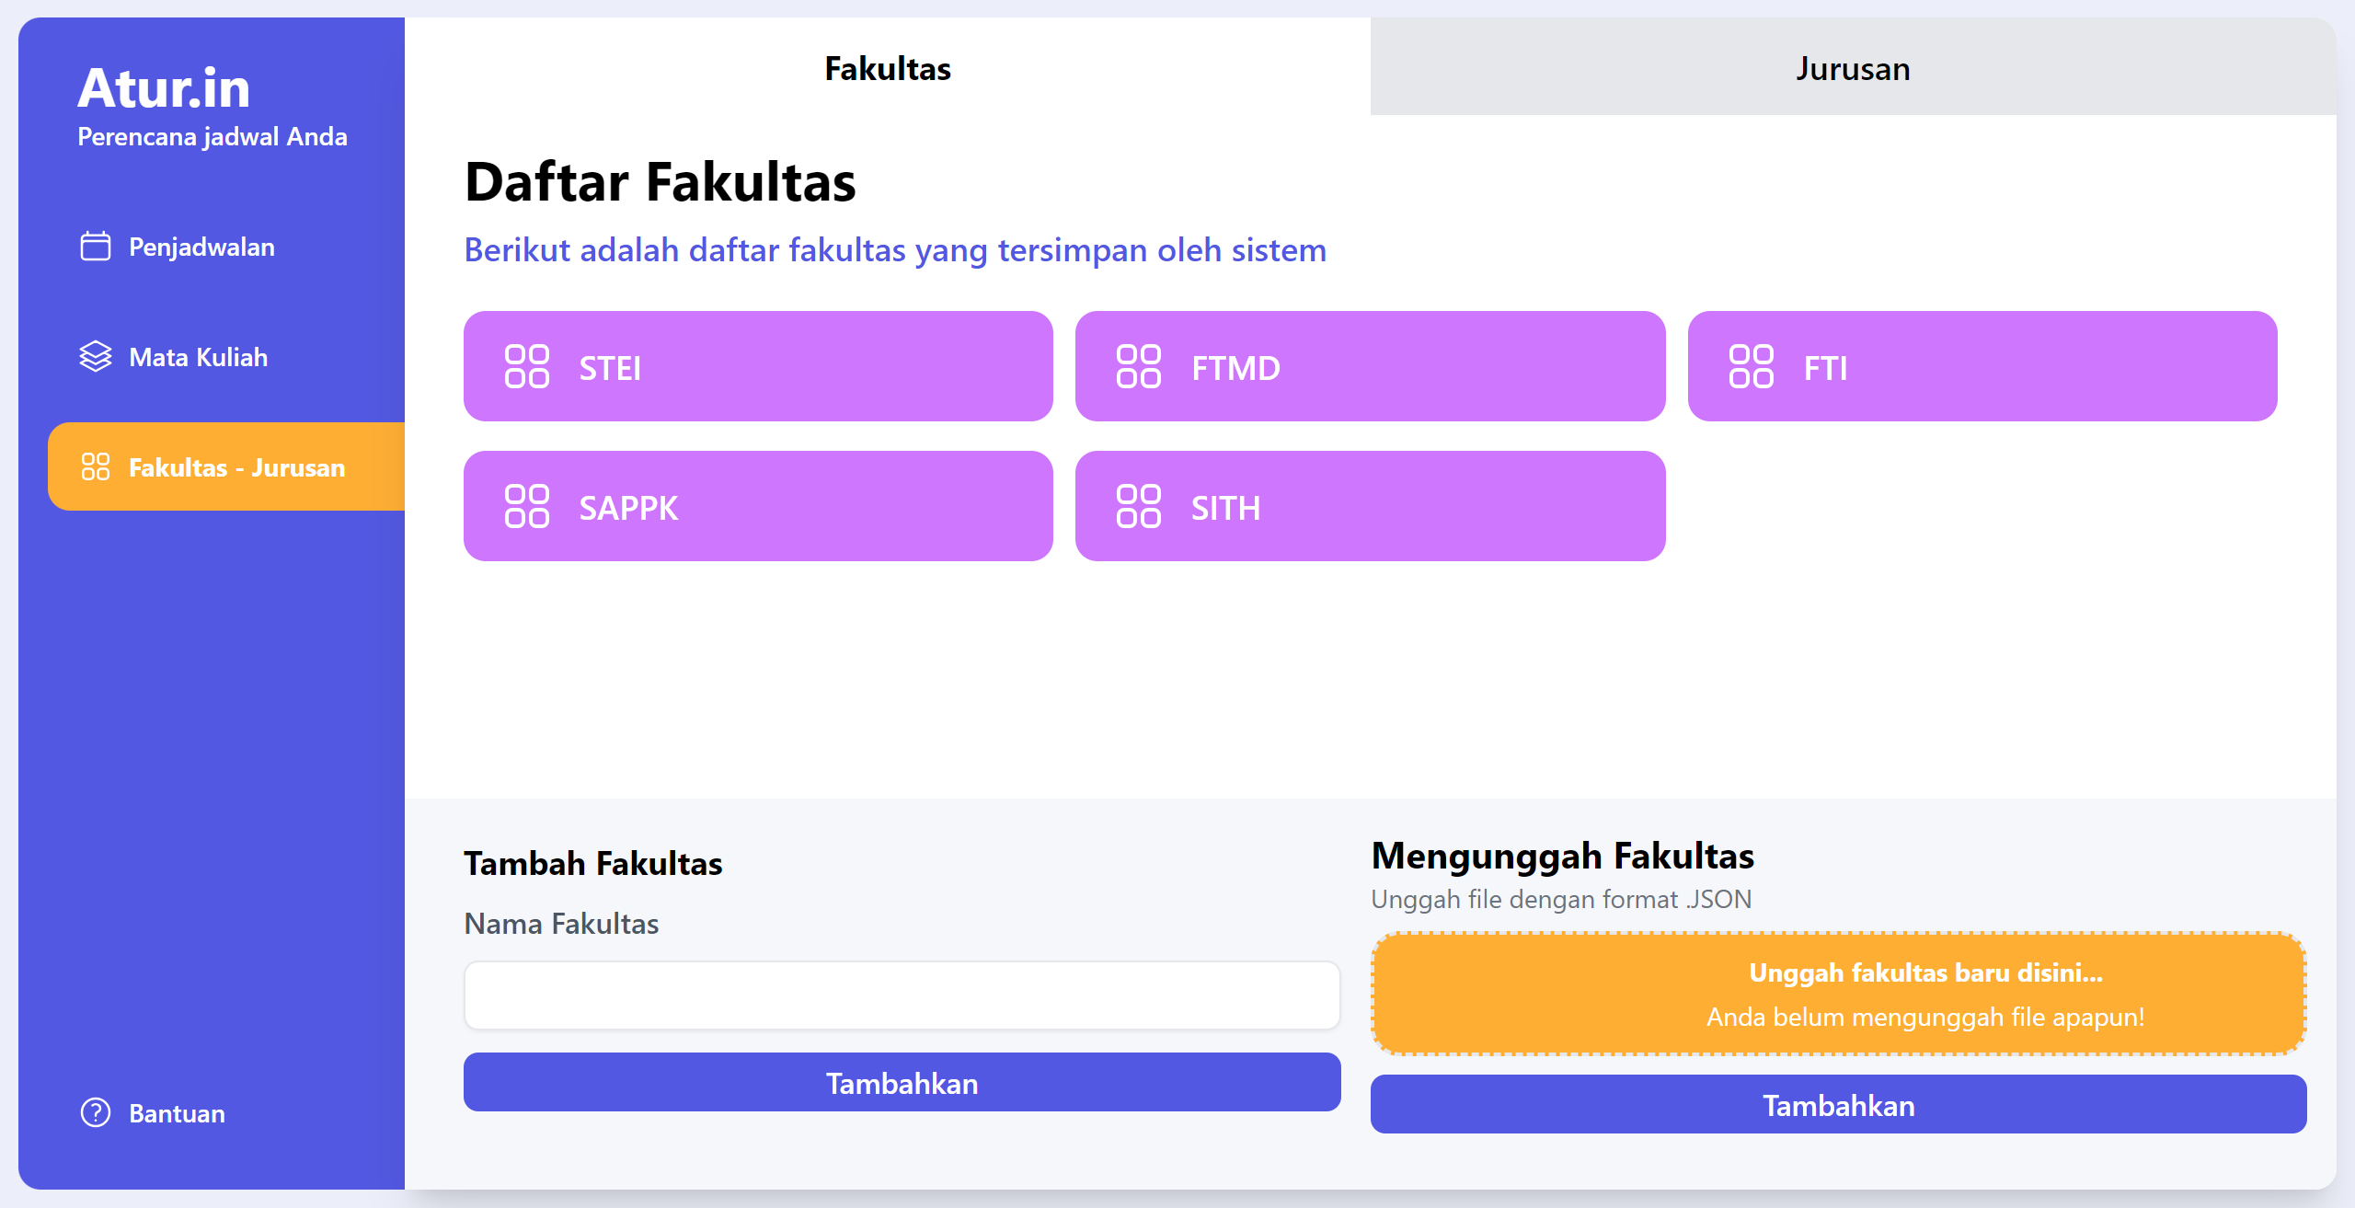Focus the Nama Fakultas input field
The width and height of the screenshot is (2355, 1208).
(902, 995)
